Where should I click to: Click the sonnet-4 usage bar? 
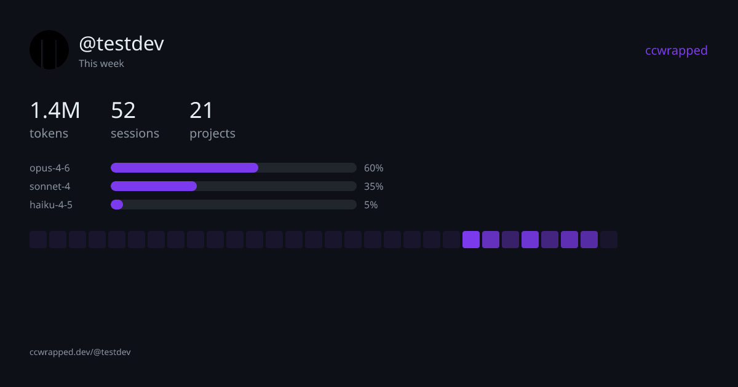pos(233,186)
